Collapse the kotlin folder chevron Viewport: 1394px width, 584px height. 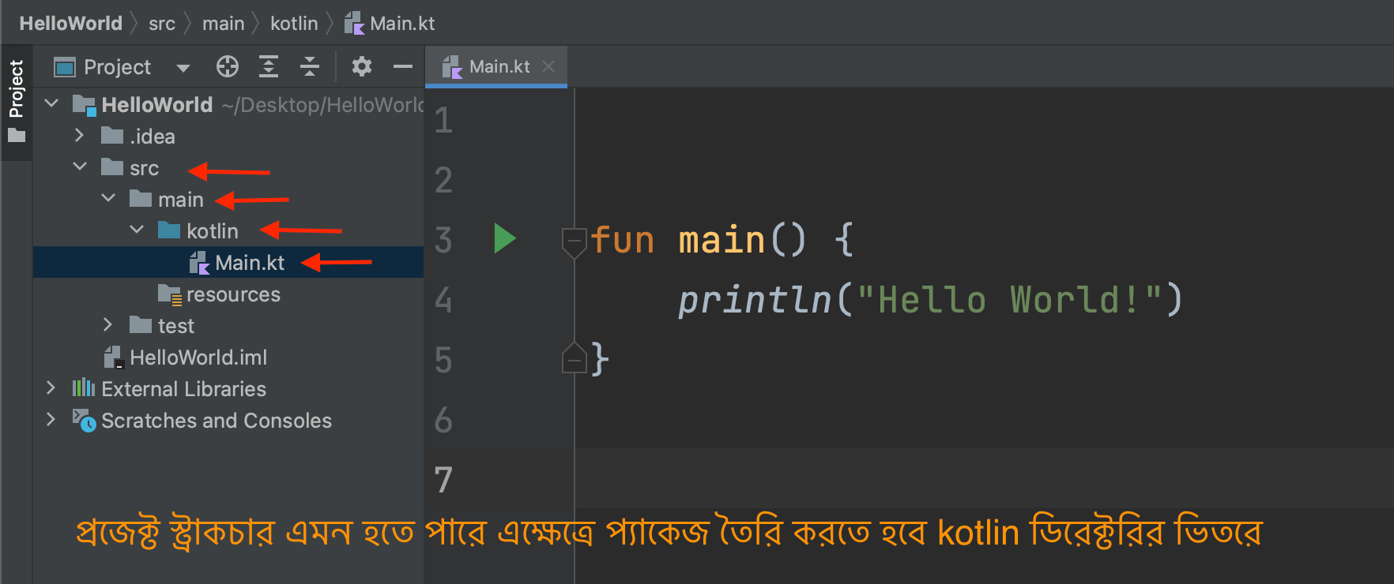(137, 230)
